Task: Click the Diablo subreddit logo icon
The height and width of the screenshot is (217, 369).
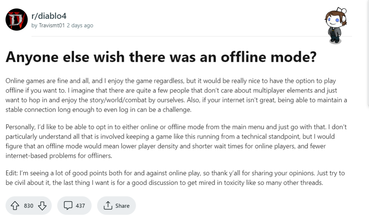Action: tap(17, 20)
